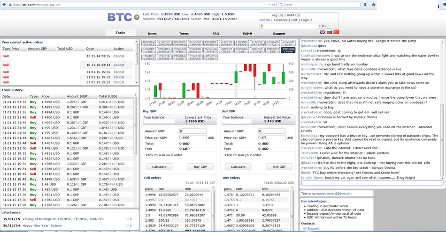Select the BTC/RUR pair
446x232 pixels.
pos(164,43)
